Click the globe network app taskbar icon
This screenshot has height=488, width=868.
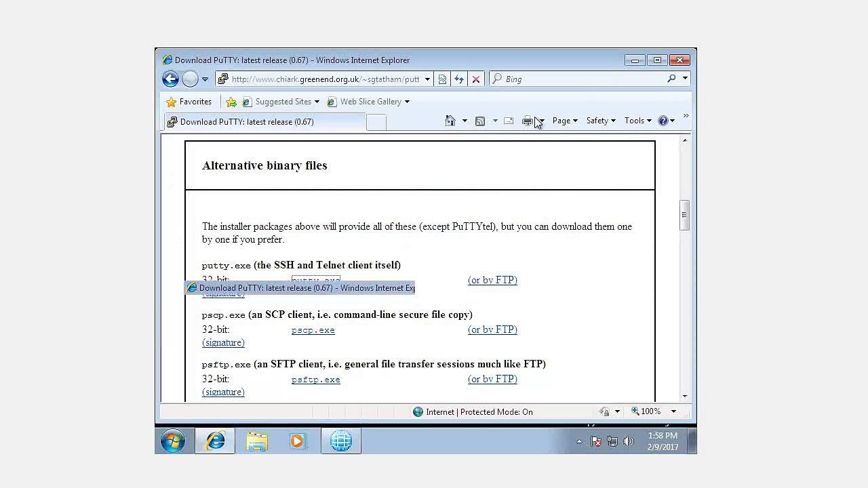[x=340, y=441]
